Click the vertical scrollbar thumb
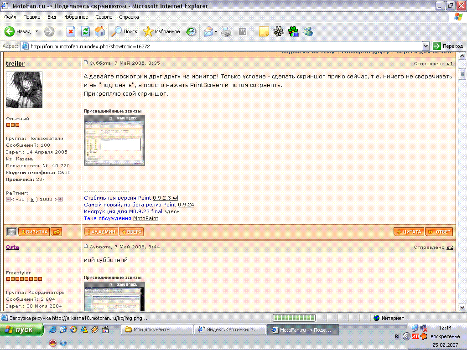 coord(462,74)
